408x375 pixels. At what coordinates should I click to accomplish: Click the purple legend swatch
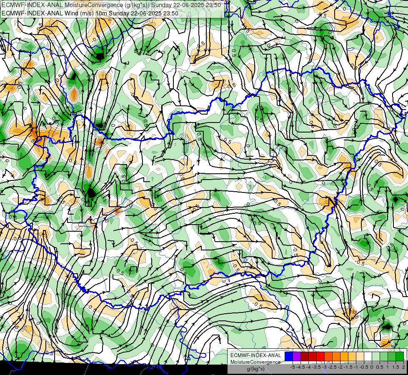(297, 356)
